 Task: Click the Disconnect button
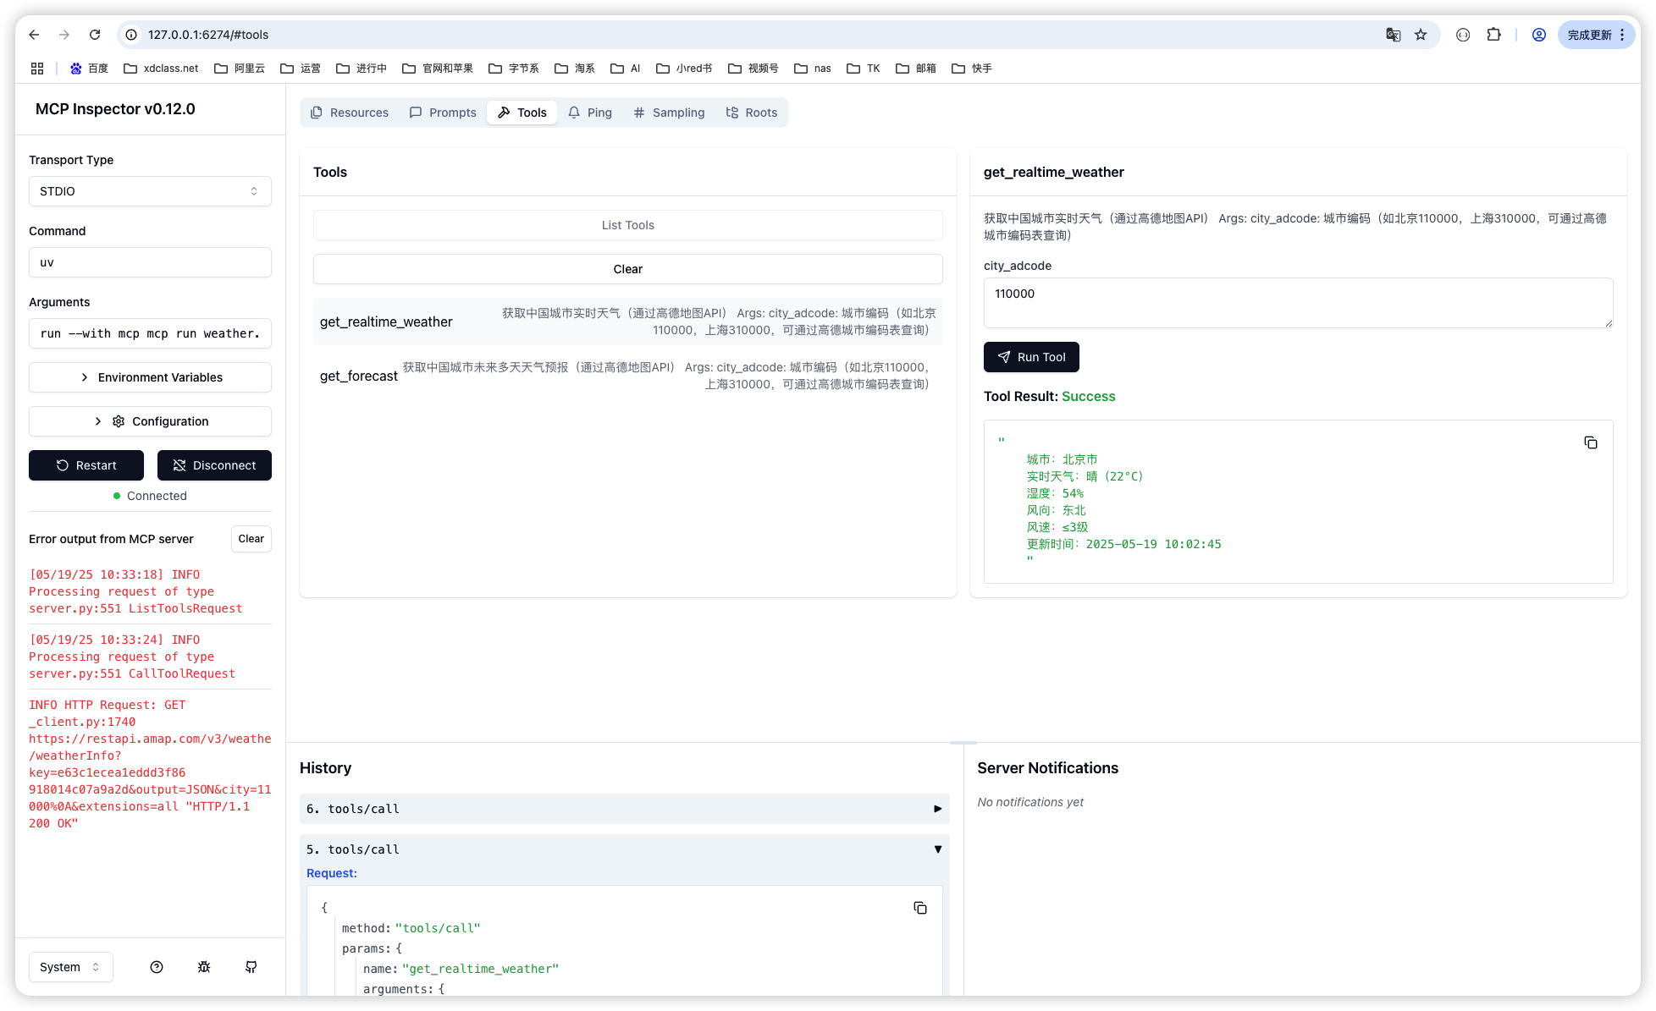click(x=214, y=465)
